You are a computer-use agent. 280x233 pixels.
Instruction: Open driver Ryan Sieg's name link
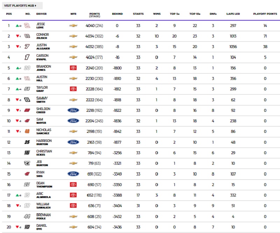40,174
